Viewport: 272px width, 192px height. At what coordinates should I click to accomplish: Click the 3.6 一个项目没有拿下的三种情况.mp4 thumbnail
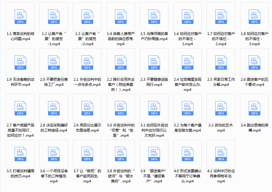pos(54,154)
